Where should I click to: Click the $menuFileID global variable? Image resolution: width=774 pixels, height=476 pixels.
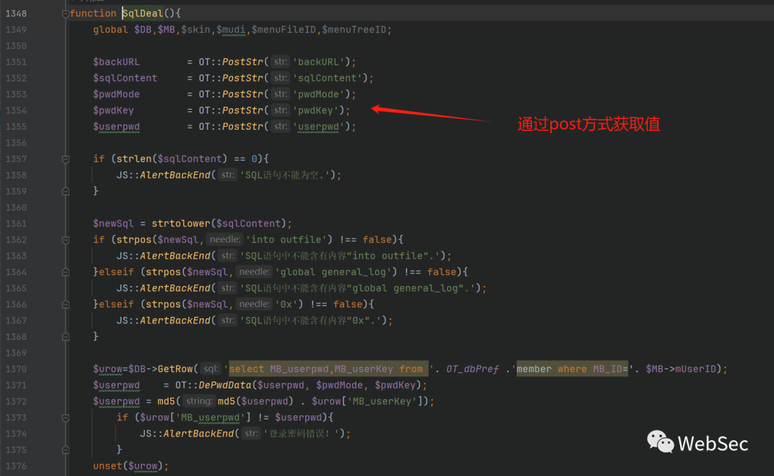[x=283, y=29]
